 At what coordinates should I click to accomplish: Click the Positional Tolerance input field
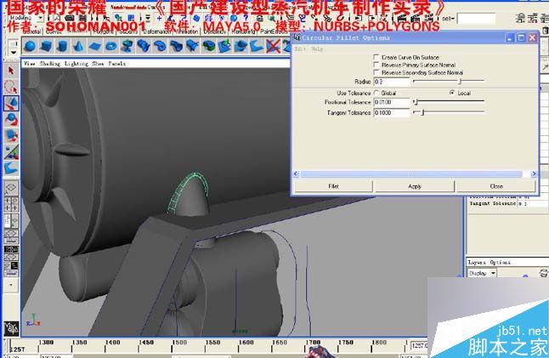(392, 102)
